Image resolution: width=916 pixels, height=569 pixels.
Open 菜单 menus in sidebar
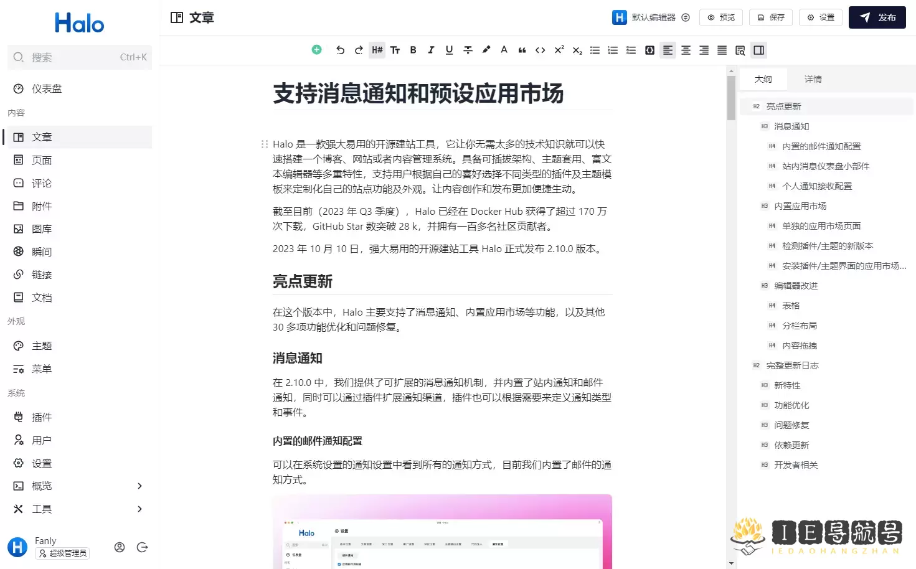coord(78,369)
